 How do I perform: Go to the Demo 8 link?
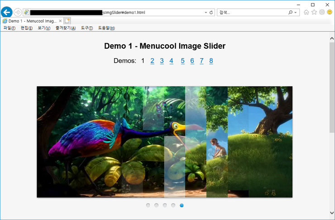pos(211,61)
